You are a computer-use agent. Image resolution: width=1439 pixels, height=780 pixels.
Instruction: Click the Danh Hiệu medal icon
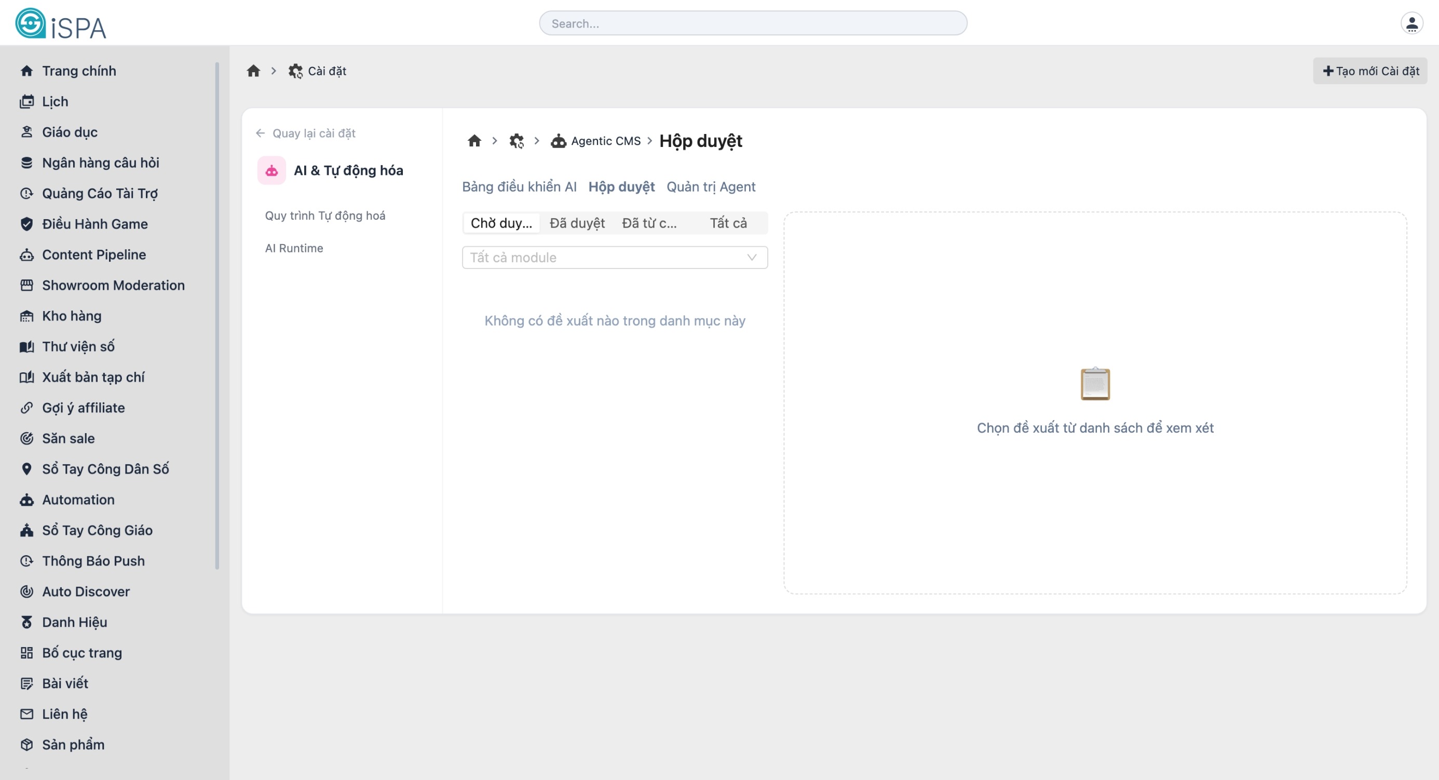[27, 623]
